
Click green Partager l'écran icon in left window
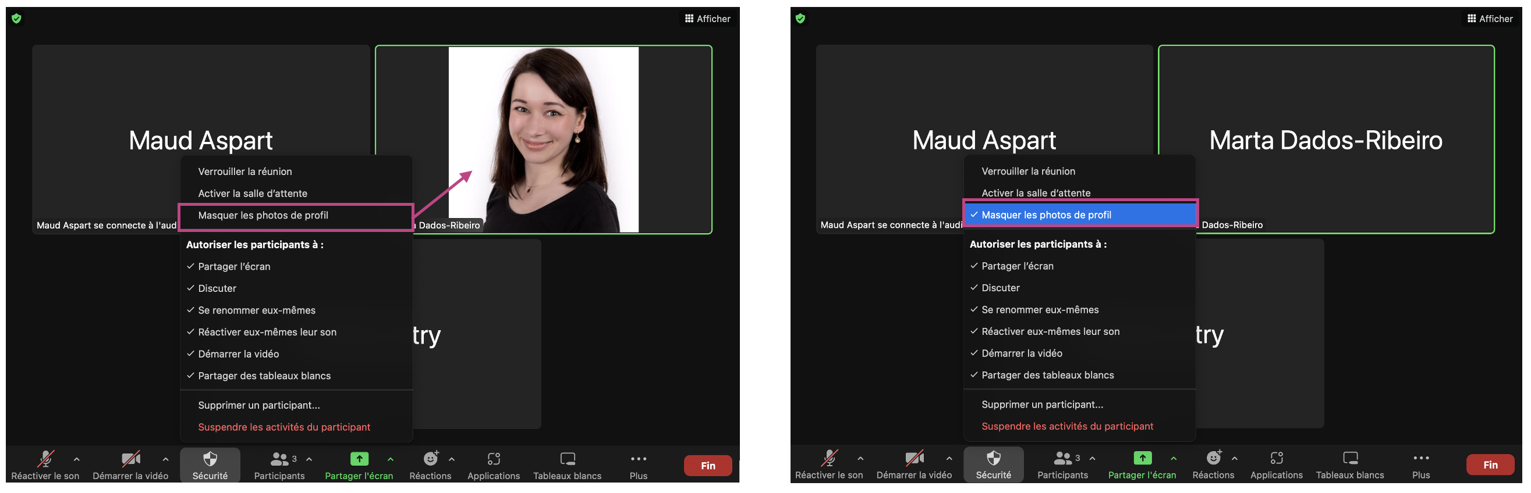point(359,459)
